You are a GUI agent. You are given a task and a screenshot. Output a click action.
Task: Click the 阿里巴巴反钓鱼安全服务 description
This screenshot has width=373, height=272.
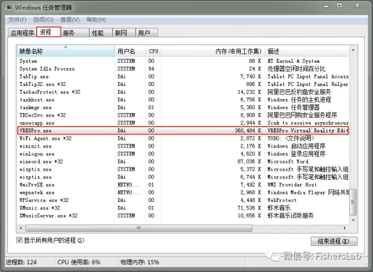pyautogui.click(x=299, y=92)
